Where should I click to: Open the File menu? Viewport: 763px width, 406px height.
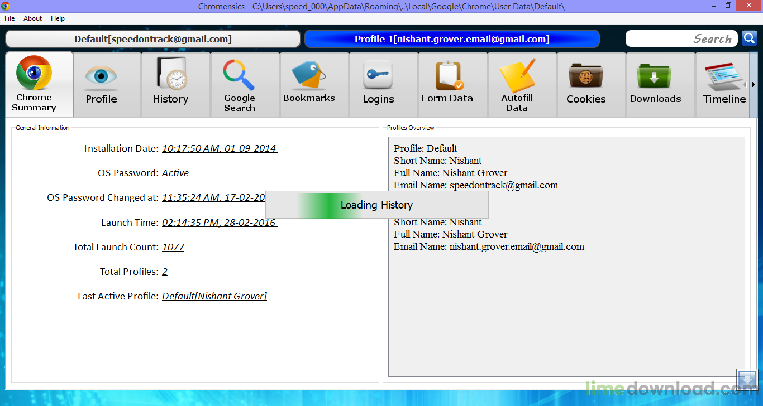tap(9, 18)
